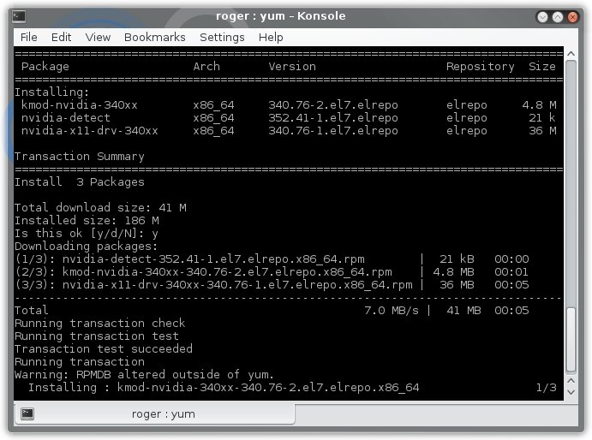
Task: Click 'Running transaction check' line
Action: click(x=99, y=324)
